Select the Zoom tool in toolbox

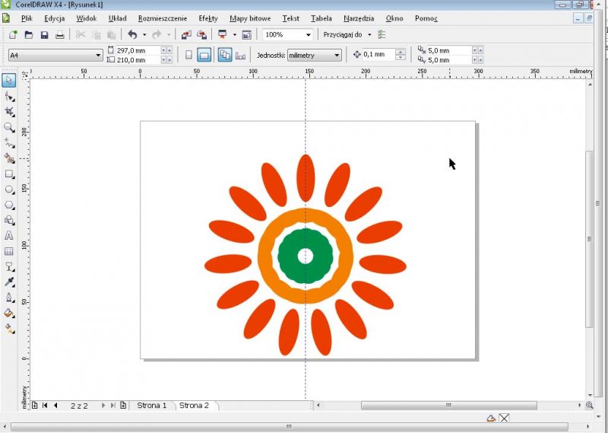(9, 127)
